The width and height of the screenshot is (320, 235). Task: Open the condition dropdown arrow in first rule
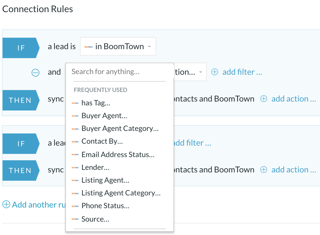point(201,72)
